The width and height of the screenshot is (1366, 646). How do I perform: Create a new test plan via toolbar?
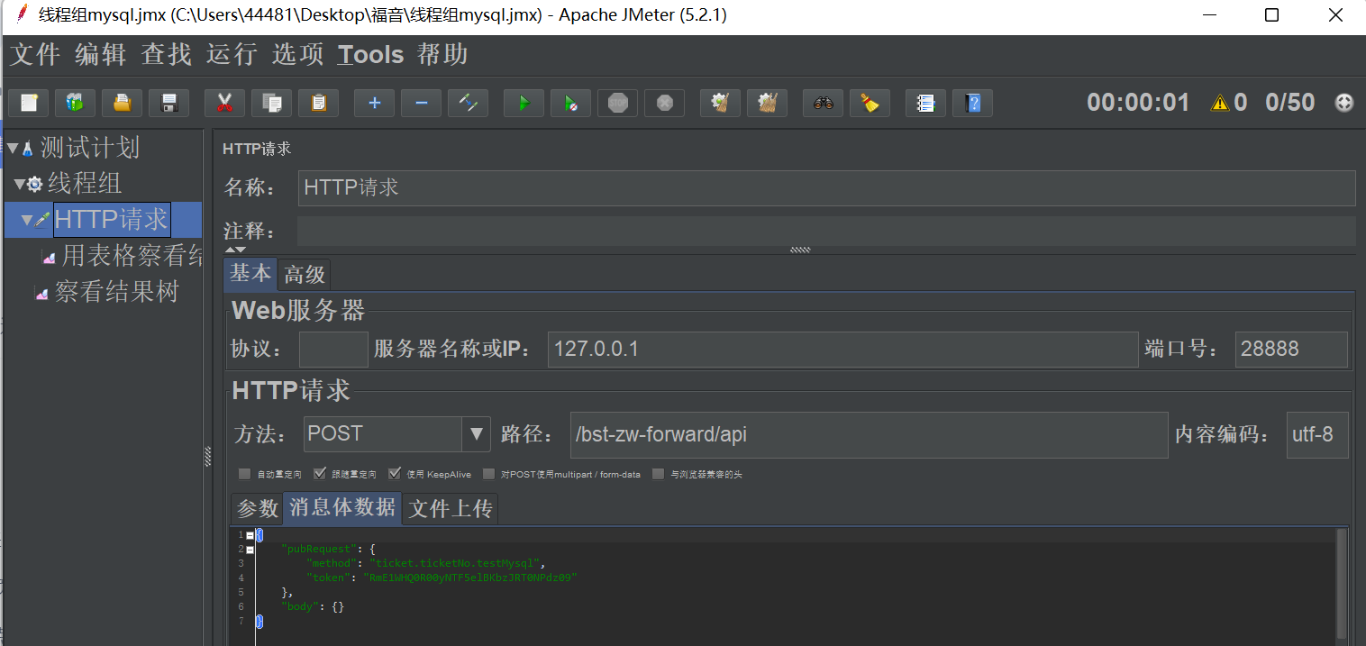tap(29, 103)
